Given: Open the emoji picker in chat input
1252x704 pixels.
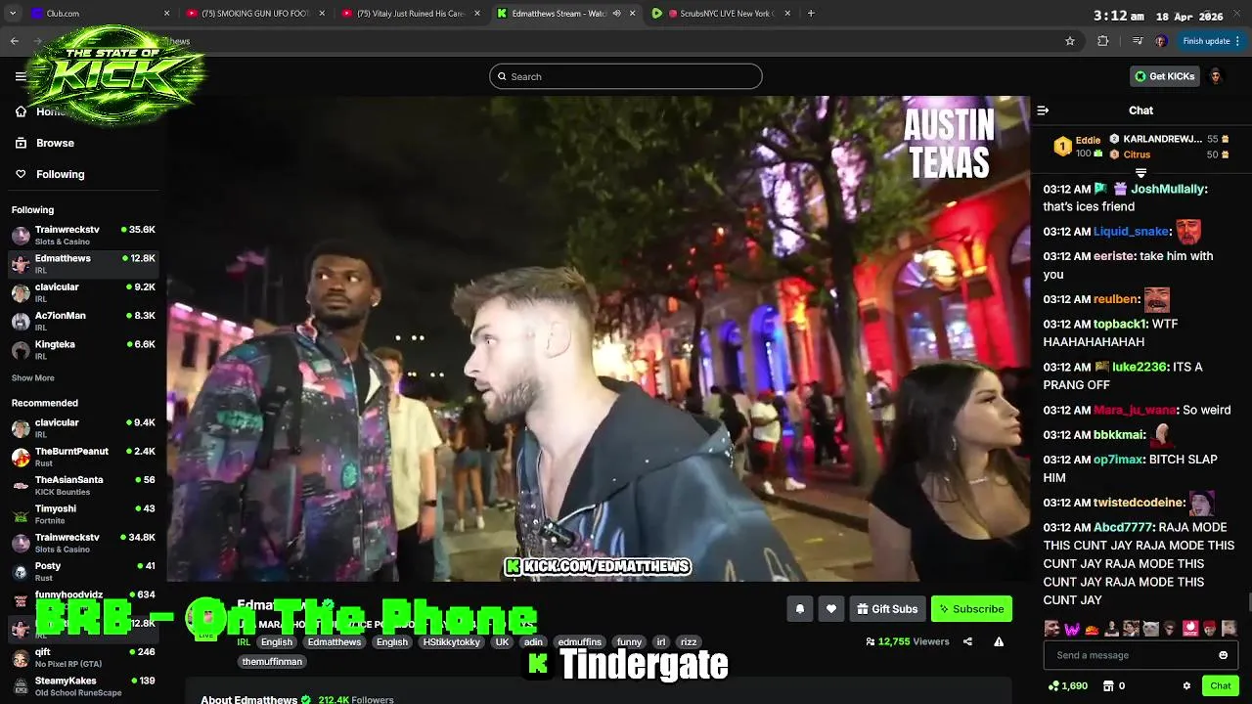Looking at the screenshot, I should click(x=1223, y=655).
